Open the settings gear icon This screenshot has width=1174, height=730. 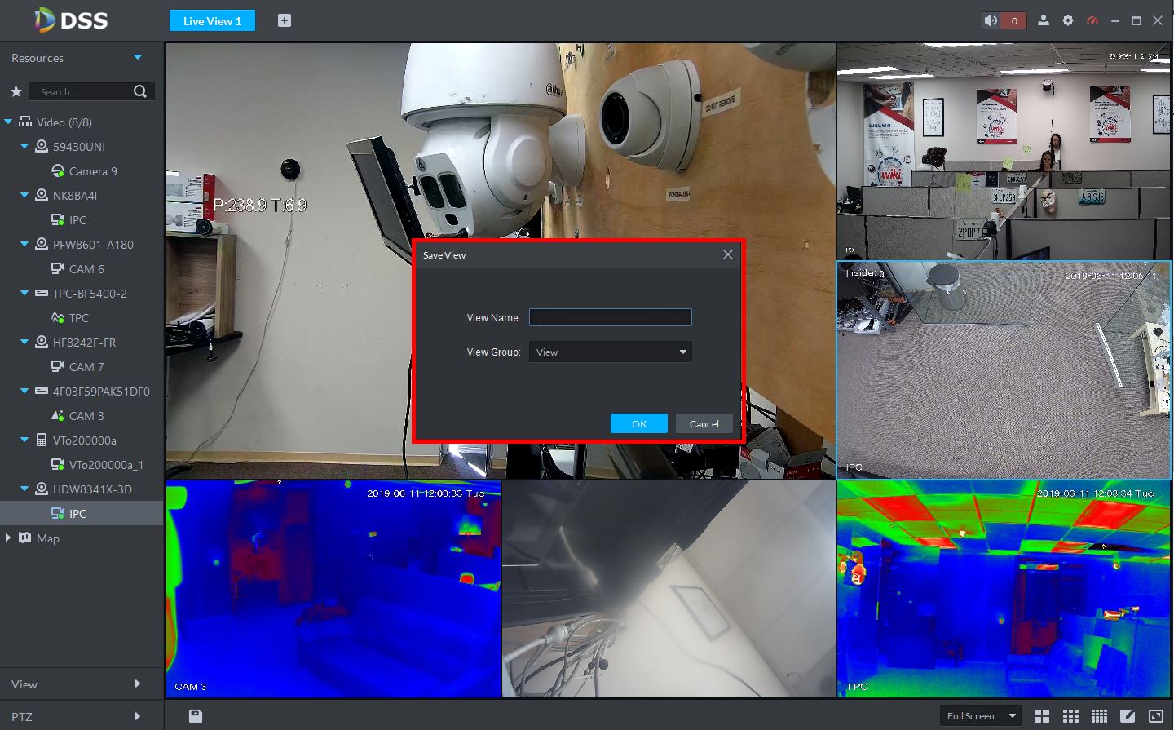(1068, 20)
